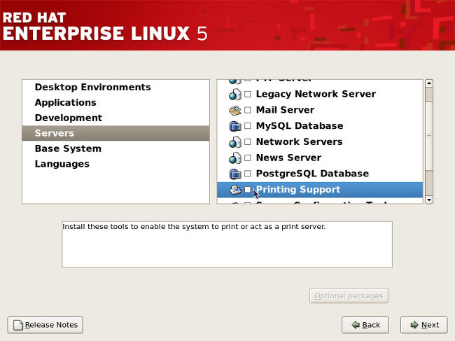The width and height of the screenshot is (455, 341).
Task: Click the Legacy Network Server icon
Action: pos(235,95)
